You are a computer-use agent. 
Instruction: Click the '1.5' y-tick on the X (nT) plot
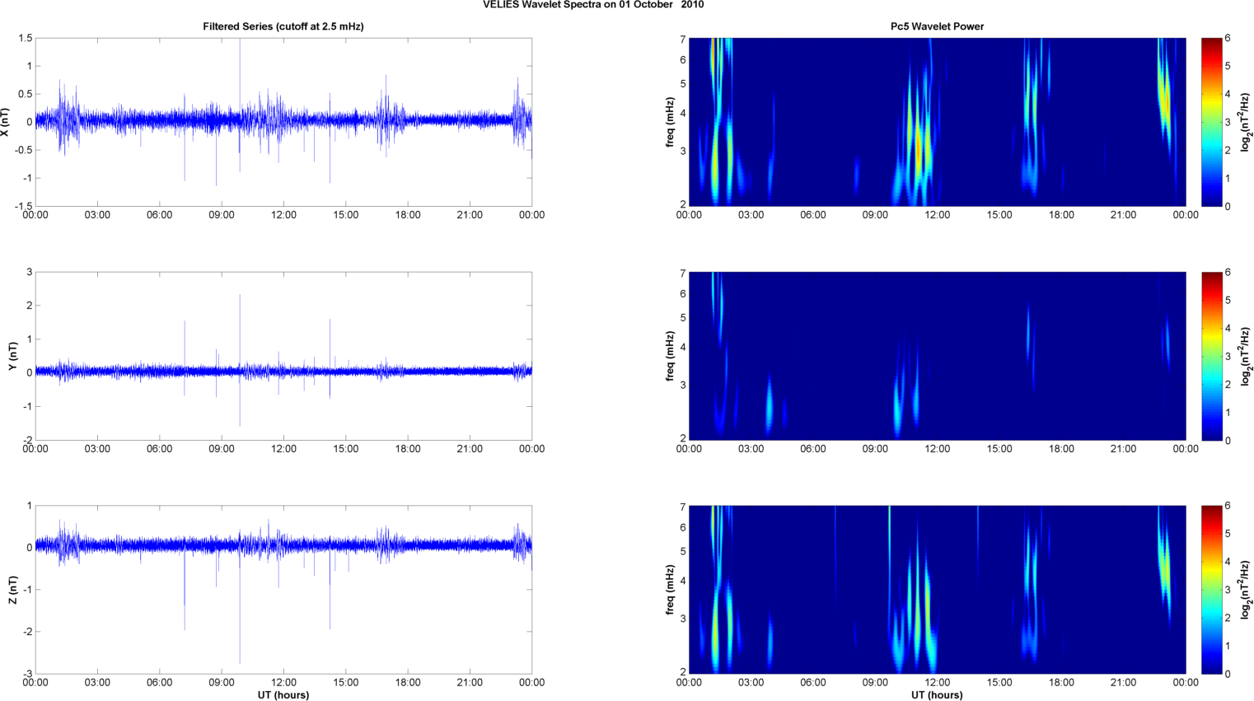click(25, 38)
